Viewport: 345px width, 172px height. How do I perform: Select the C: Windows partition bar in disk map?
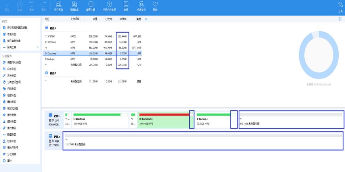[100, 120]
